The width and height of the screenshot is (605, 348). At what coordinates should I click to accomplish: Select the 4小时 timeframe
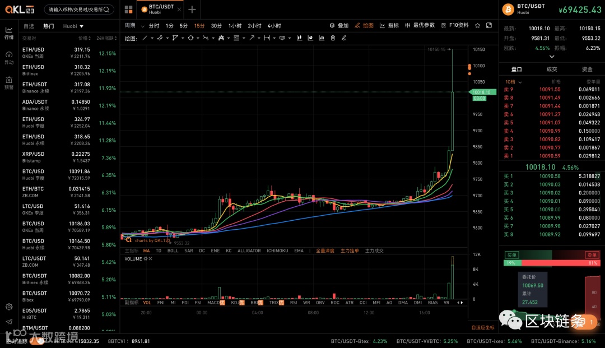pyautogui.click(x=274, y=26)
